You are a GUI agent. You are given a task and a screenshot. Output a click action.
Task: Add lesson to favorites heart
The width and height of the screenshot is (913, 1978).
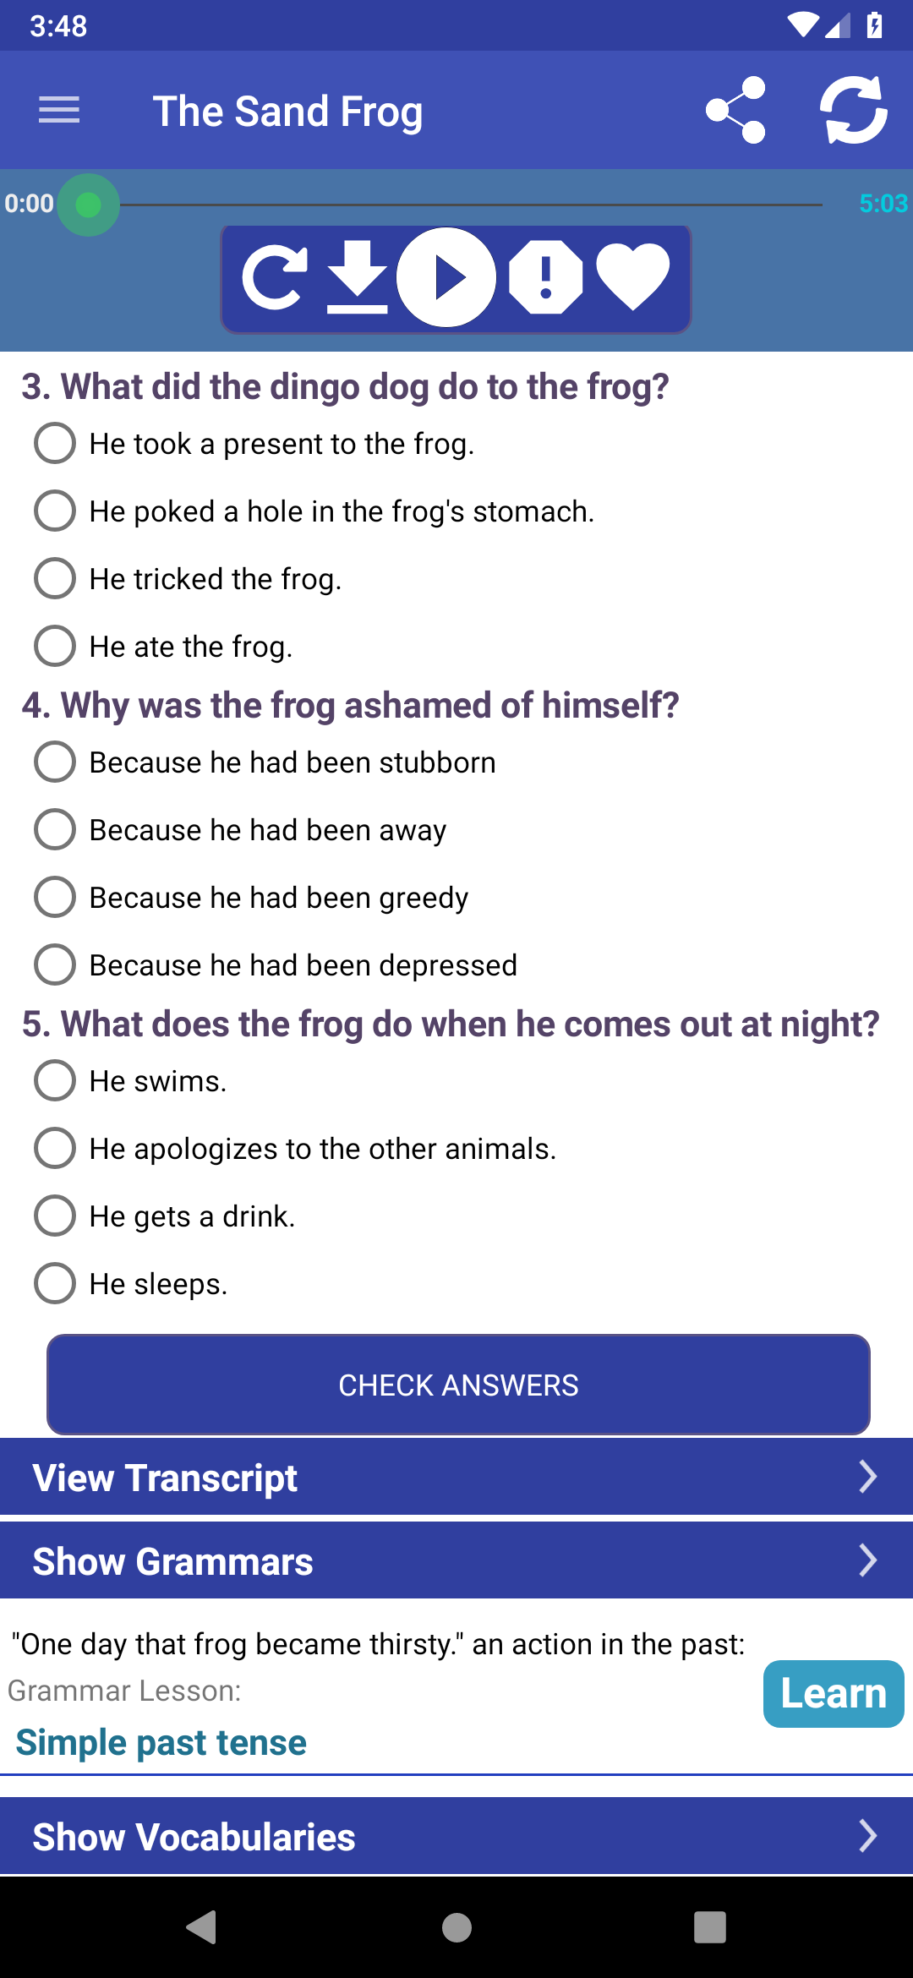pyautogui.click(x=633, y=277)
